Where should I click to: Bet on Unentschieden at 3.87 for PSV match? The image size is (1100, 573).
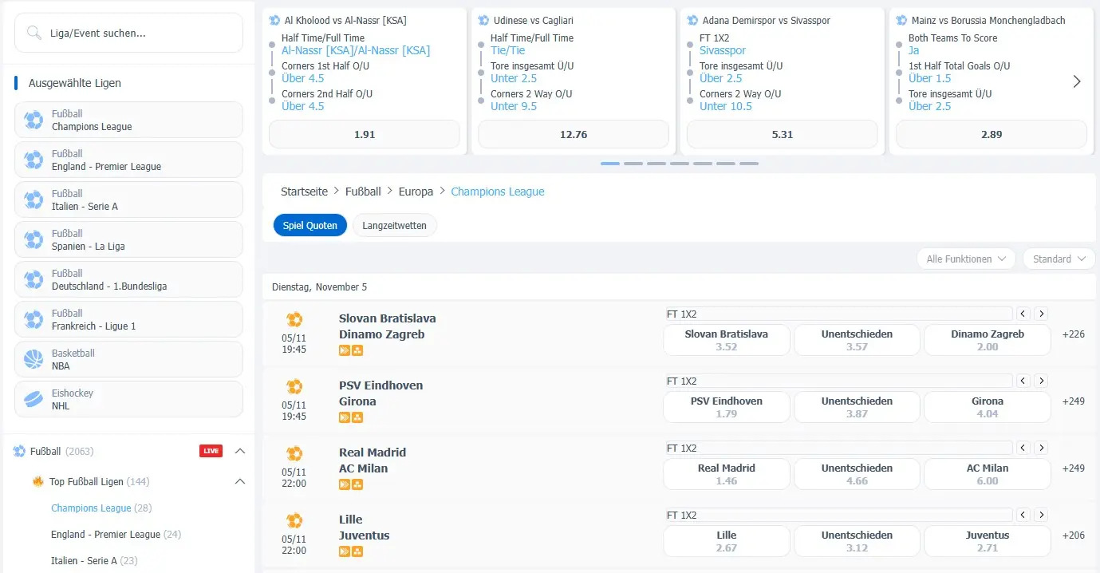pyautogui.click(x=857, y=407)
